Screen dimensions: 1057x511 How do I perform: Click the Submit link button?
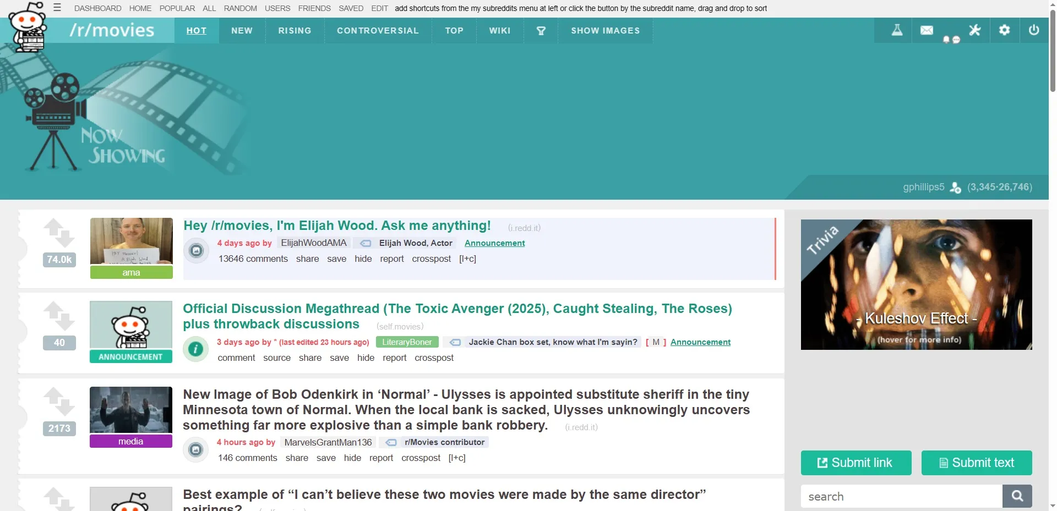pos(856,463)
